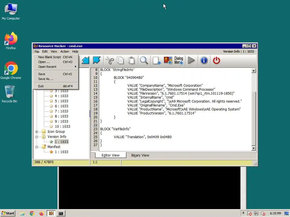Image resolution: width=290 pixels, height=217 pixels.
Task: Click the "Translation" value line in editor
Action: tap(143, 137)
